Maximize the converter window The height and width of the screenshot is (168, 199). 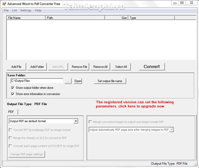182,3
